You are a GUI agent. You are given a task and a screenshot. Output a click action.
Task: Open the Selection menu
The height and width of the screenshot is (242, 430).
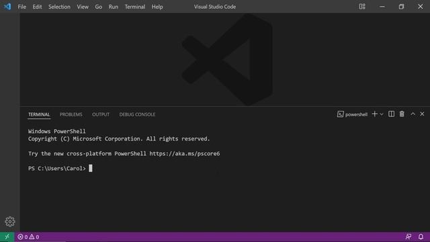click(x=59, y=7)
